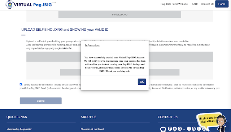Open Chairman of the Board link
Screen dimensions: 231x132
(92, 129)
